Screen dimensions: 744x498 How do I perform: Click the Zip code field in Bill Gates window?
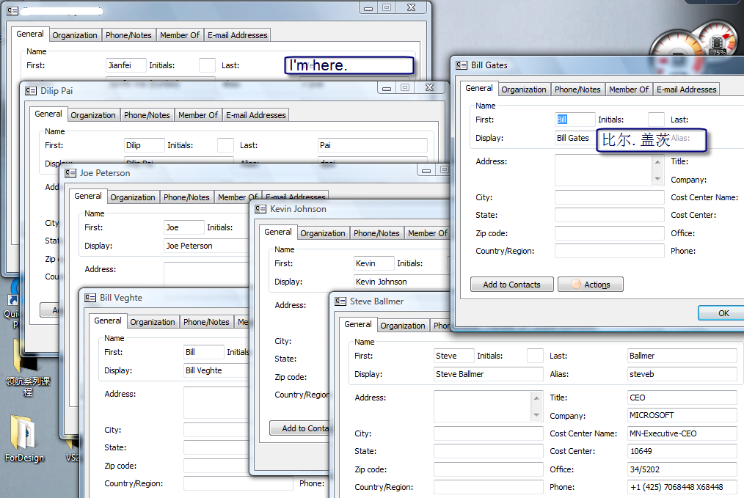(609, 233)
